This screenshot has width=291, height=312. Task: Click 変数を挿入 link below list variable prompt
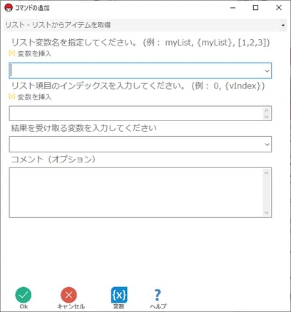click(34, 53)
